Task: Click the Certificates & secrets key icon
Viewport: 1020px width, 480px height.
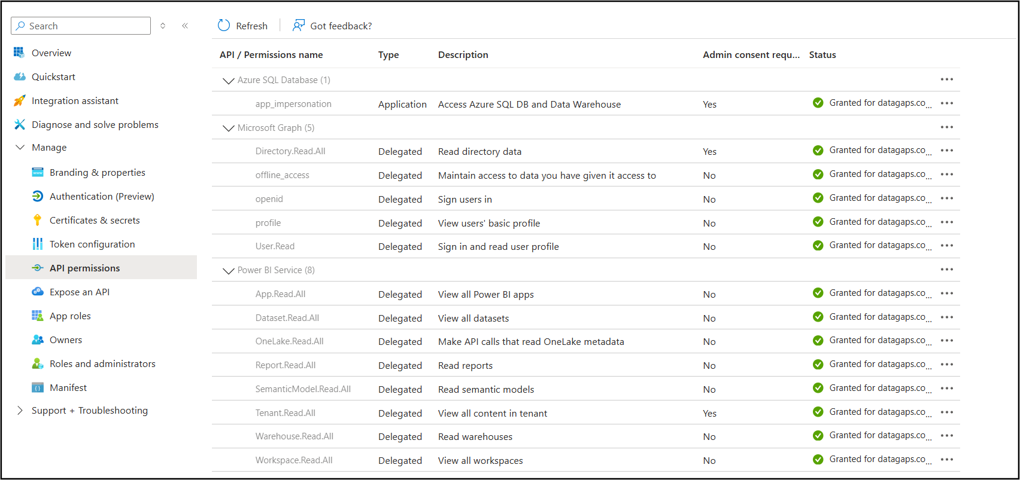Action: [x=38, y=220]
